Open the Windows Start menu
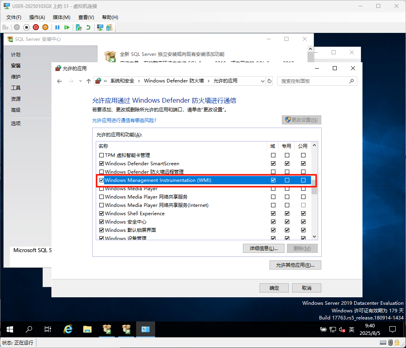 pos(10,329)
